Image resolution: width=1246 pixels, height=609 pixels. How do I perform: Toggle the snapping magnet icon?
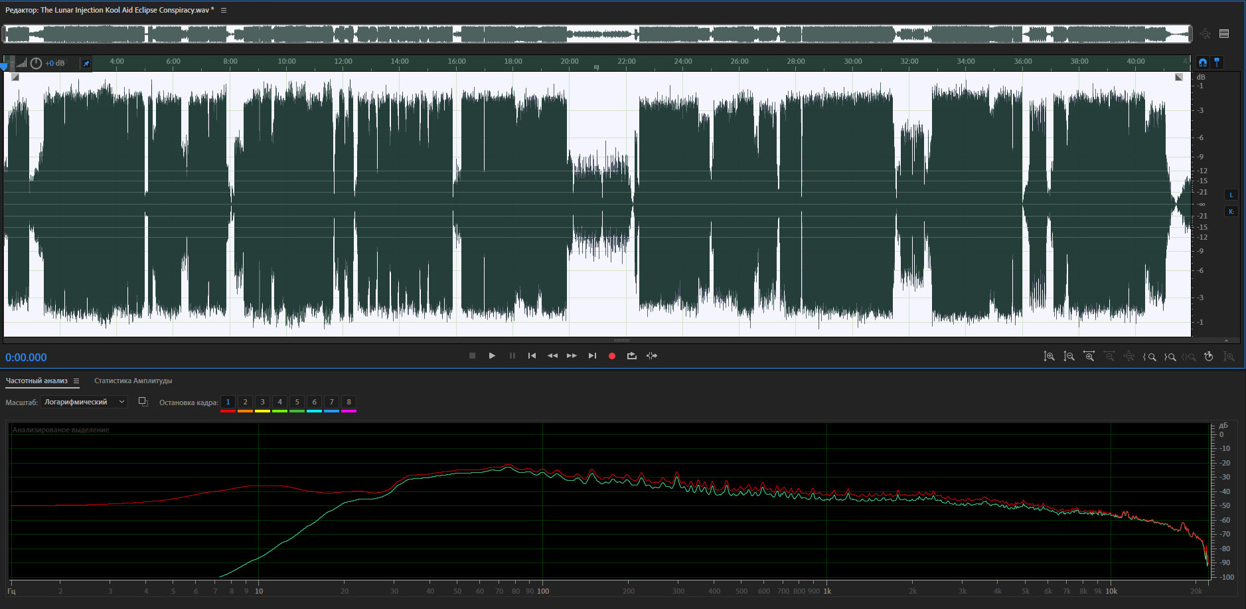point(1202,62)
